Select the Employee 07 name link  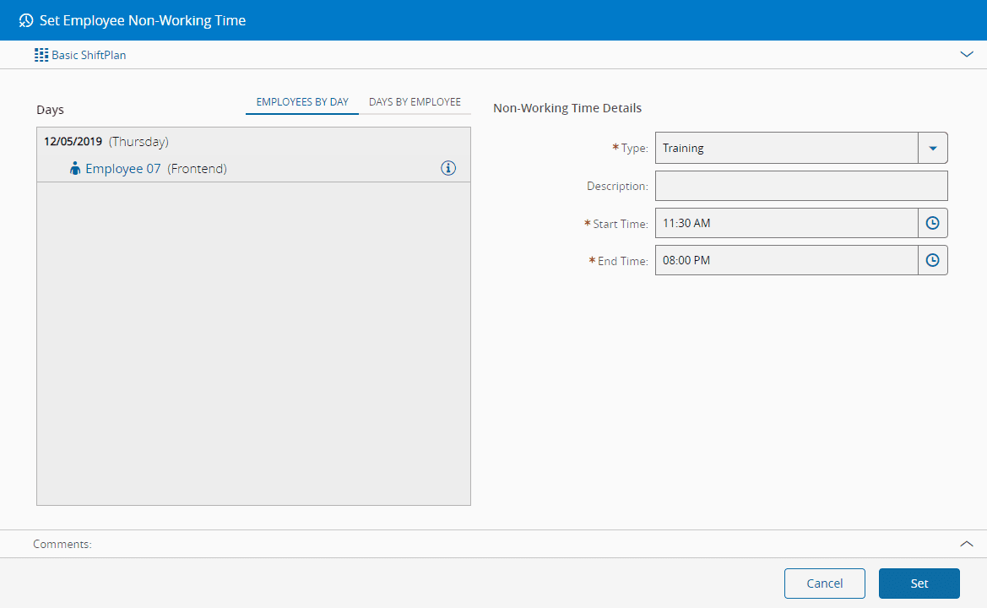tap(122, 169)
